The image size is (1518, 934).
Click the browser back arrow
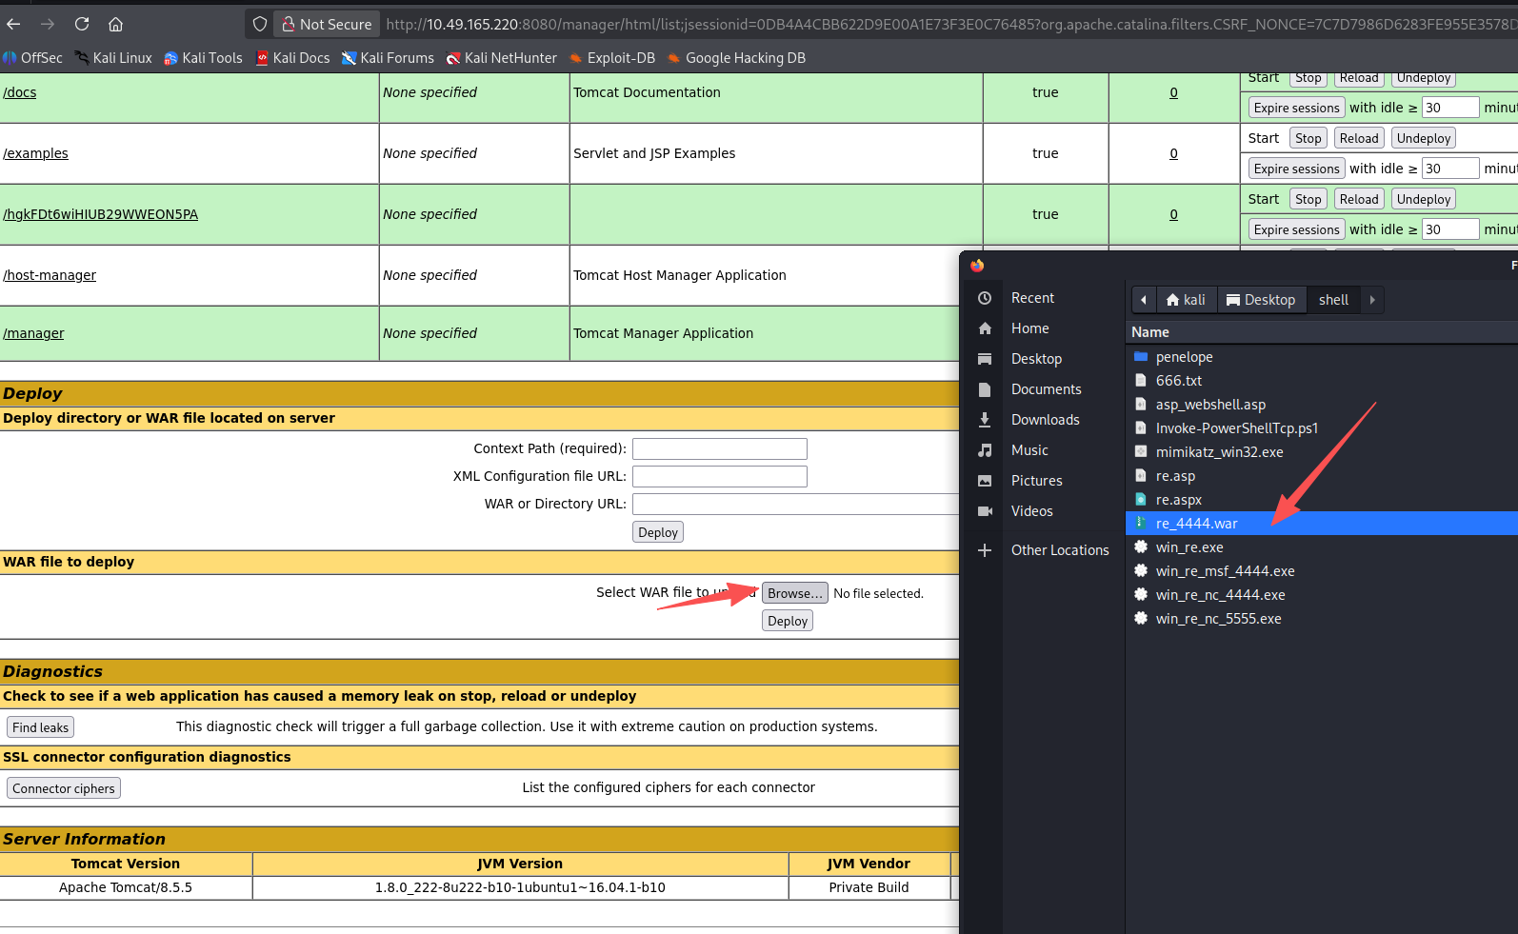pos(14,24)
